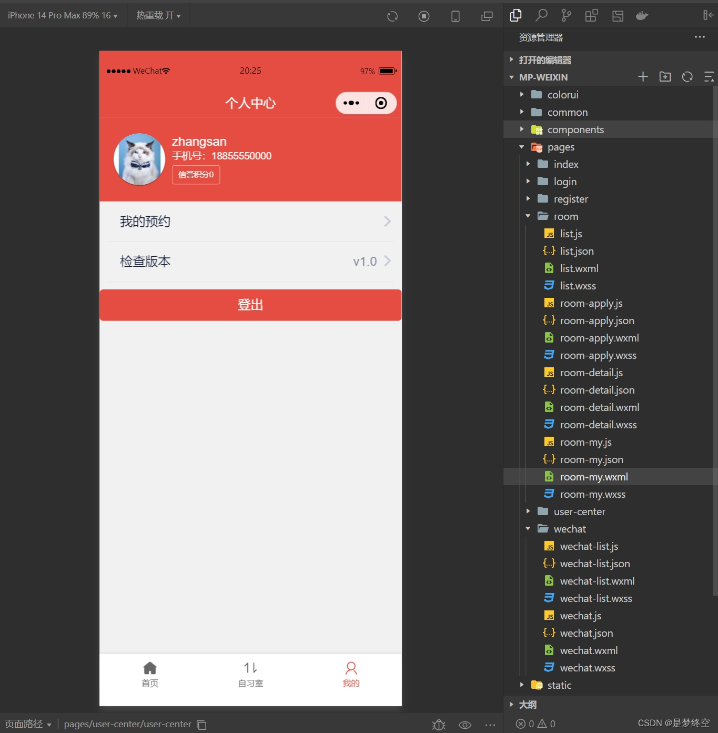Click the editor layout panel icon
718x733 pixels.
tap(618, 16)
